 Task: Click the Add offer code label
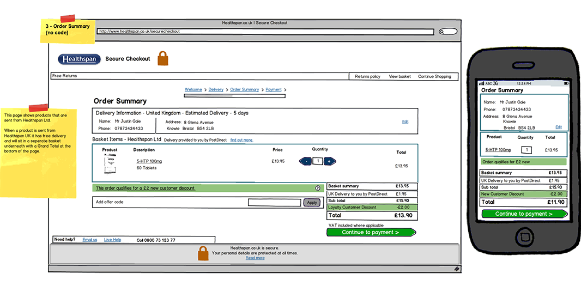110,202
